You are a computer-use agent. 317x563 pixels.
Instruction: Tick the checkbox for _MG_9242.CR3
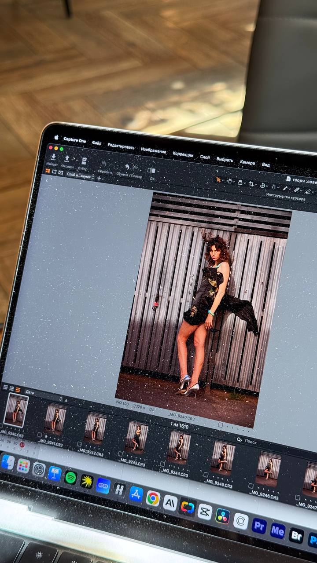79,444
